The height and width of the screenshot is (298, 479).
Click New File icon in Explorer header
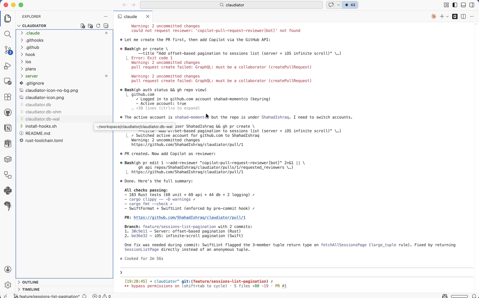coord(83,26)
